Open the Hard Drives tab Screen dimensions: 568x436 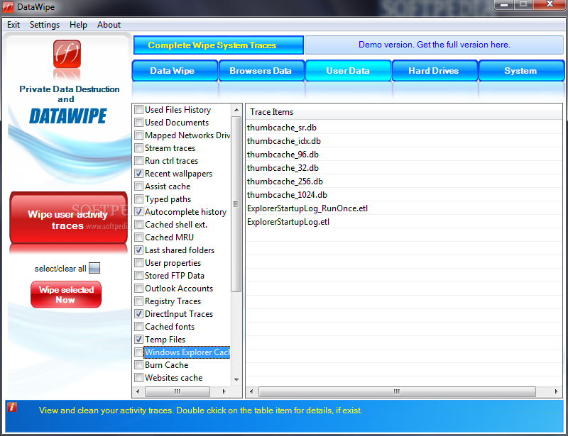[x=435, y=71]
